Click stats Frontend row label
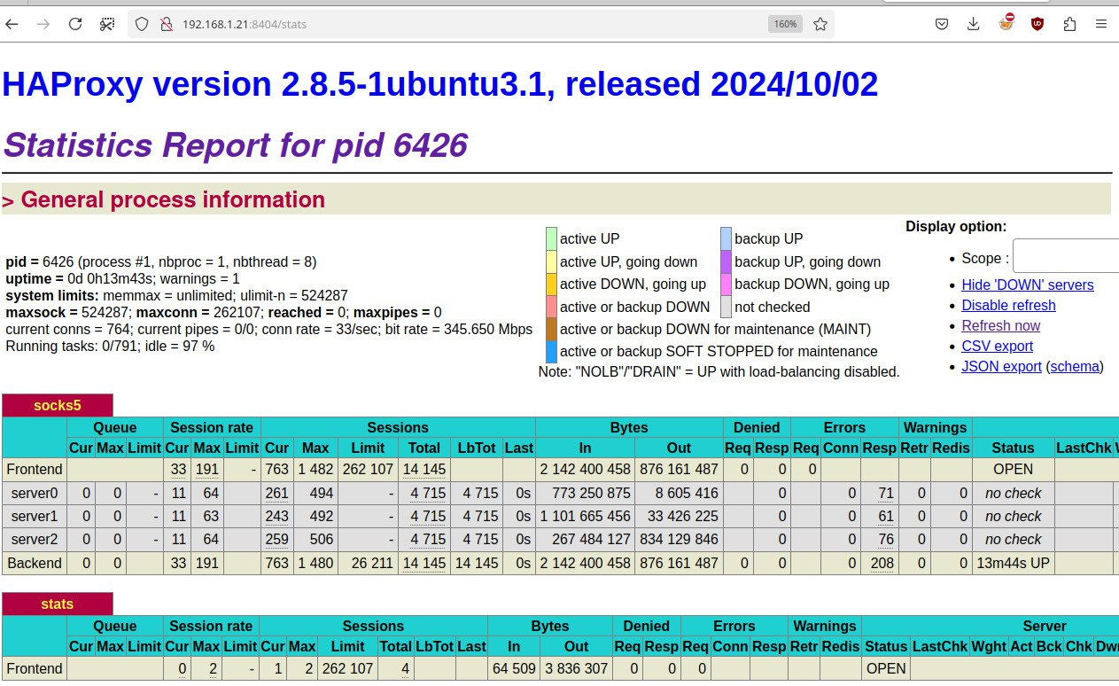 (35, 668)
